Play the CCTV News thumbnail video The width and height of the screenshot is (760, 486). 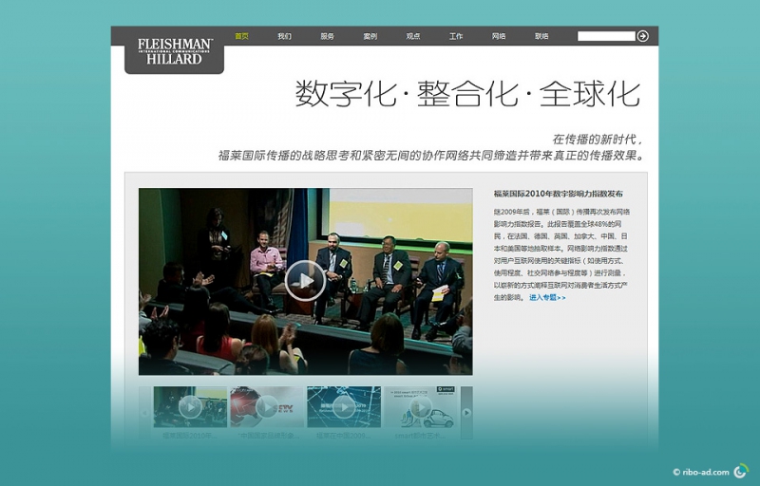tap(267, 406)
